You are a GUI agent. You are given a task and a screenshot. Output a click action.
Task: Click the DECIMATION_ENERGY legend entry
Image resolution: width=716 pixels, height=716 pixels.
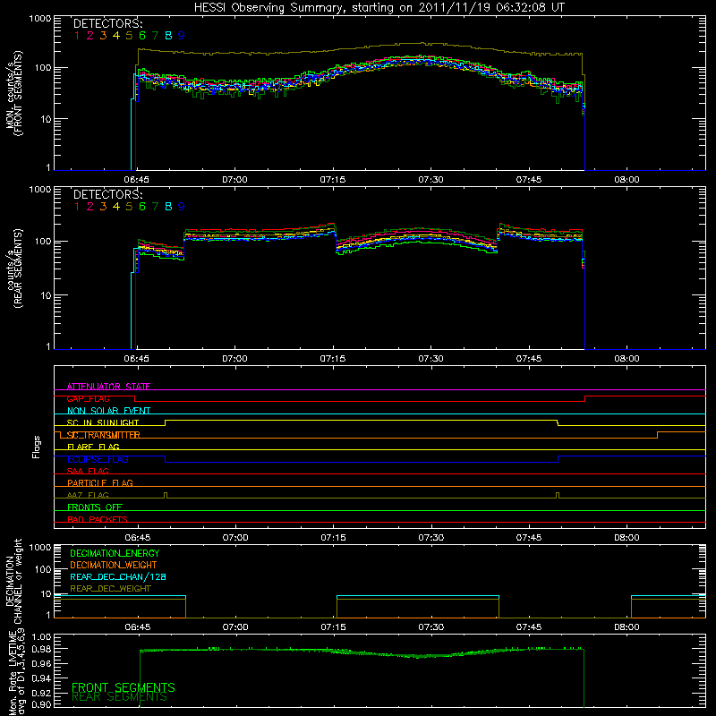tap(115, 553)
